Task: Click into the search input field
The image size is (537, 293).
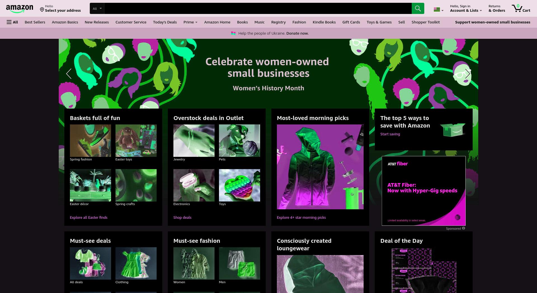Action: pos(258,8)
